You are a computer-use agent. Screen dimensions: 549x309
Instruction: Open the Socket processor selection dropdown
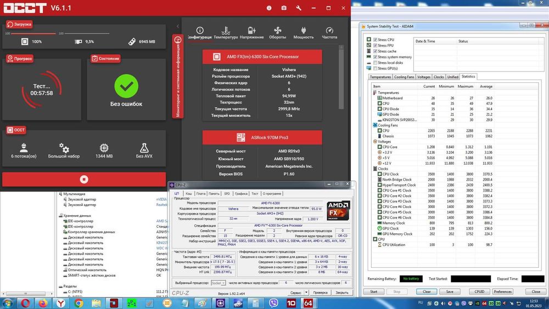(219, 283)
